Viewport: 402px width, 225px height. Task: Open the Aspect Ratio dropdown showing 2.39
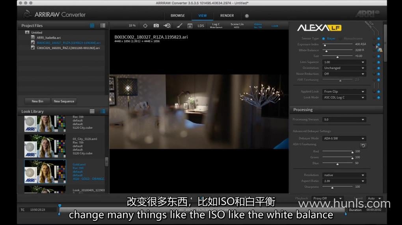tap(344, 181)
